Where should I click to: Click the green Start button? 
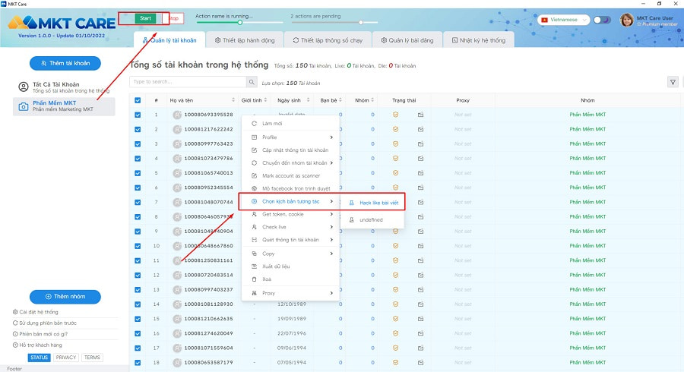point(145,18)
